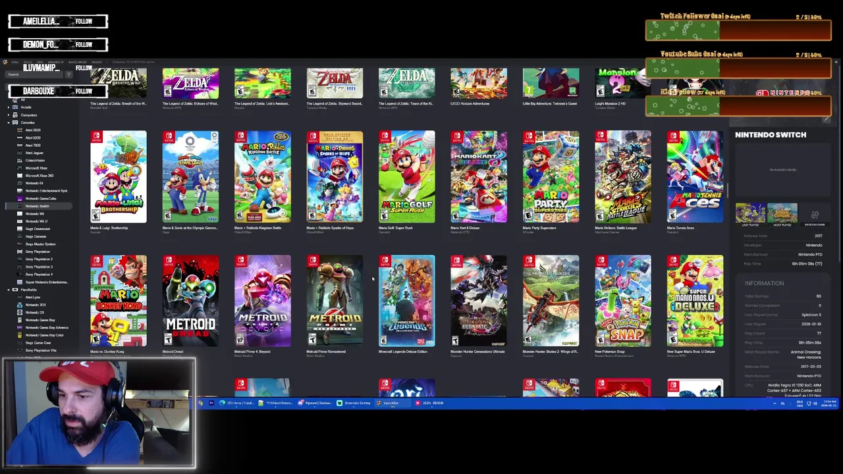The image size is (843, 474).
Task: Open Metroid Prime 4: Beyond cover
Action: click(263, 301)
